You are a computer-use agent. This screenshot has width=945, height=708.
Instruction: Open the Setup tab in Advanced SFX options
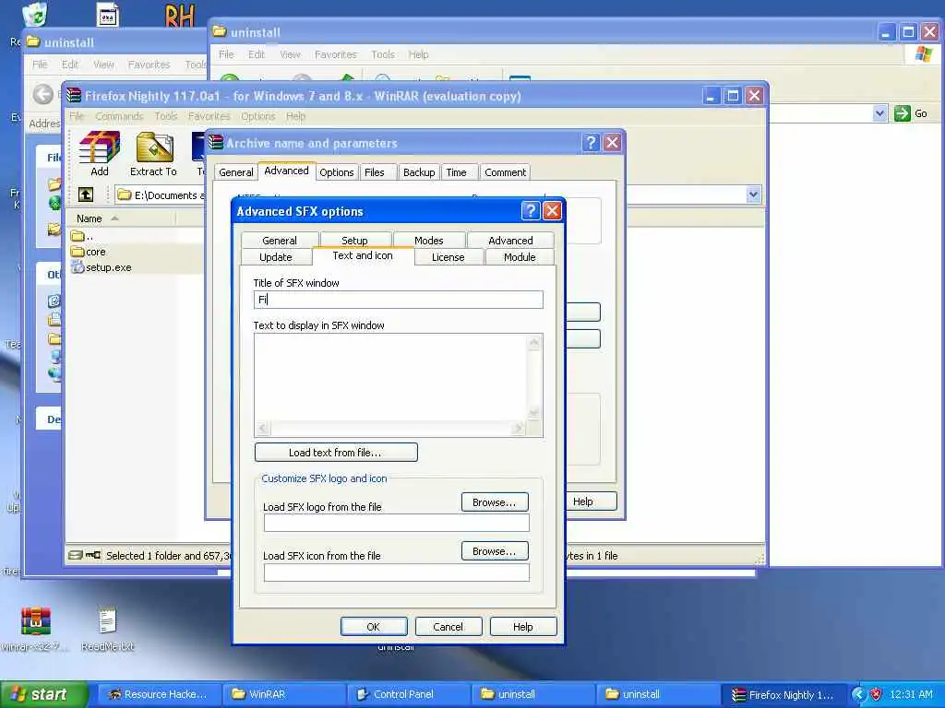pyautogui.click(x=354, y=241)
